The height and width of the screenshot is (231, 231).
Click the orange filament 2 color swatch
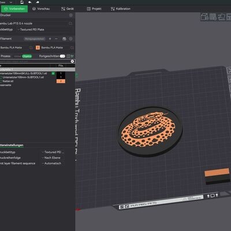pyautogui.click(x=38, y=47)
